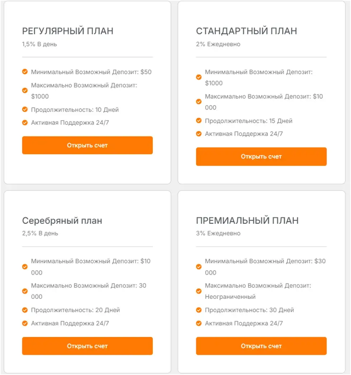Click checkmark beside Regular plan 10 days duration
This screenshot has width=351, height=375.
click(25, 109)
